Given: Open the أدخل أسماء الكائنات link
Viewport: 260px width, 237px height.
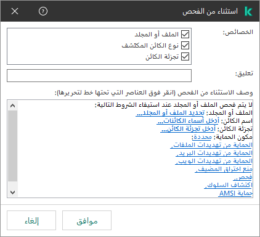Looking at the screenshot, I should [x=189, y=121].
